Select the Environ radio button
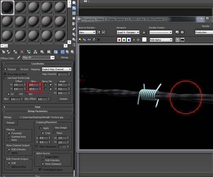 pos(19,69)
